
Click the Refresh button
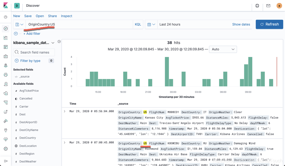[269, 24]
